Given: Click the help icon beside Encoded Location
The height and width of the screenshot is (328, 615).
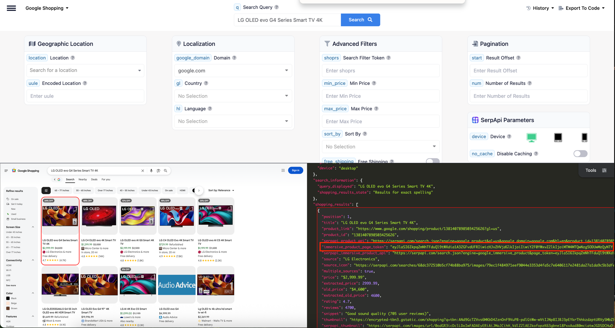Looking at the screenshot, I should pos(85,83).
